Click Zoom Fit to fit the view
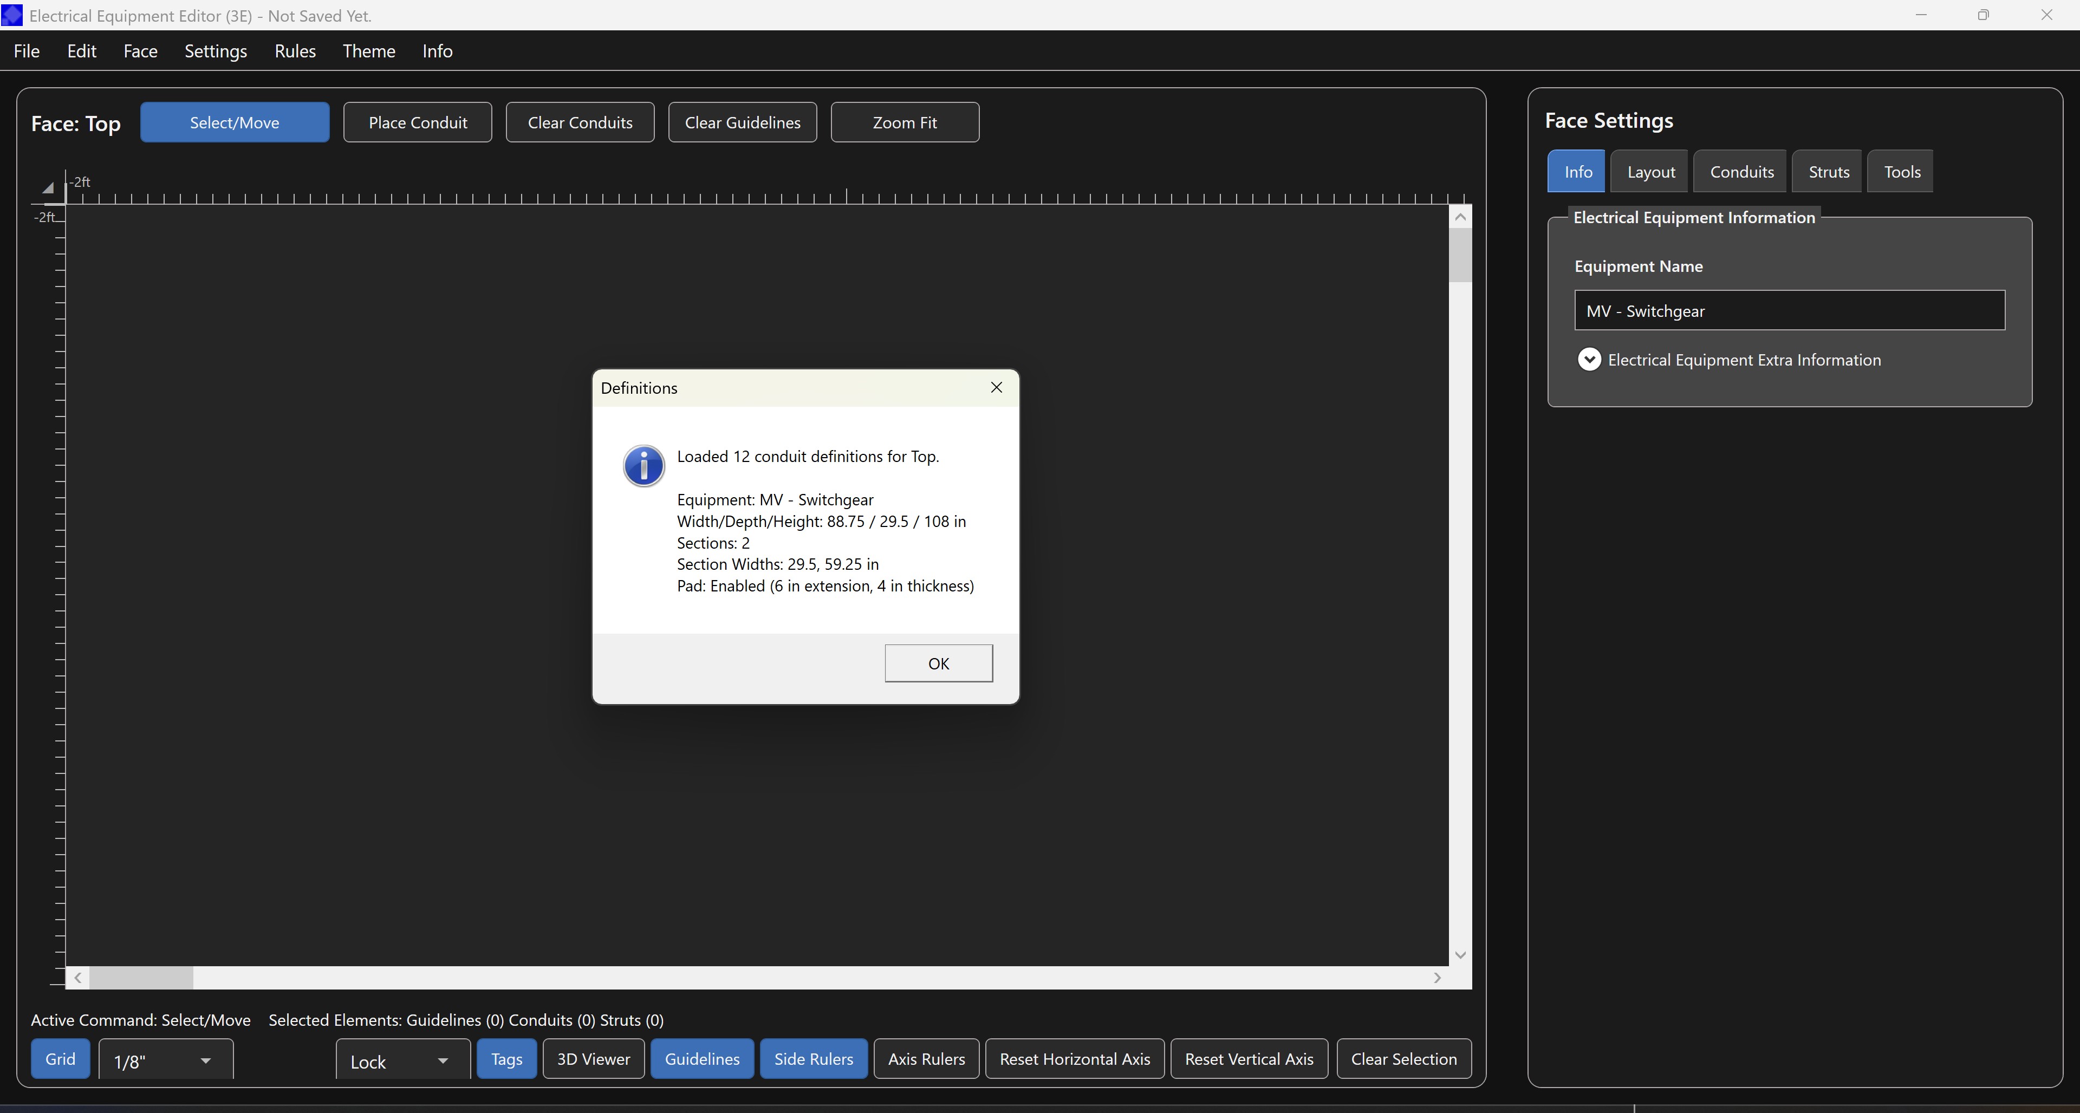 [905, 122]
